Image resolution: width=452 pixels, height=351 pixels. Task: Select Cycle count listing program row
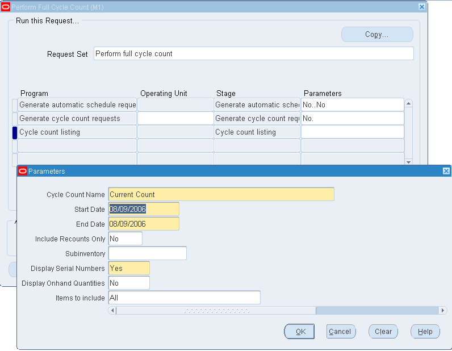click(77, 132)
